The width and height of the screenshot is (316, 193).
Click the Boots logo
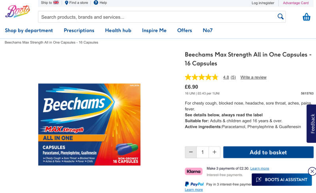(17, 11)
